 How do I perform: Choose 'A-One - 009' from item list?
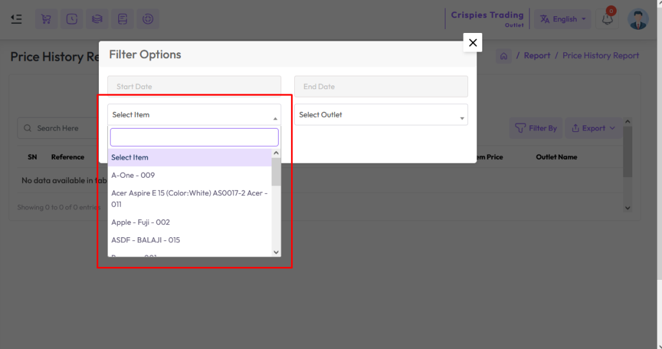pyautogui.click(x=133, y=175)
